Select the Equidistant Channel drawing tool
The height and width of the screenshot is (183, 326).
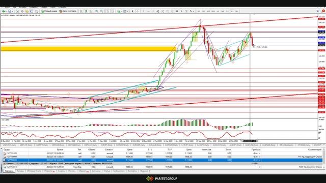[x=158, y=11]
